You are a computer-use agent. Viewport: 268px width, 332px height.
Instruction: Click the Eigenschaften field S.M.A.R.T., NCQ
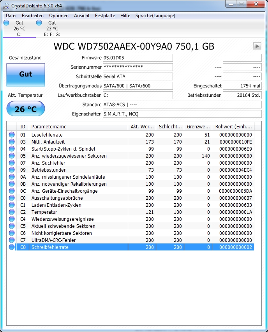pos(182,114)
